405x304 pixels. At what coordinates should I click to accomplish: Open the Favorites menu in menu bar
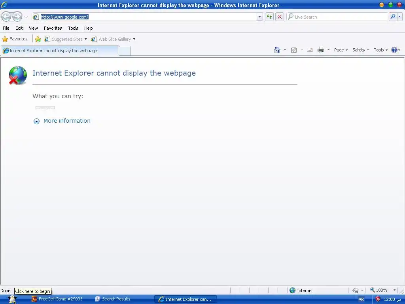click(53, 28)
